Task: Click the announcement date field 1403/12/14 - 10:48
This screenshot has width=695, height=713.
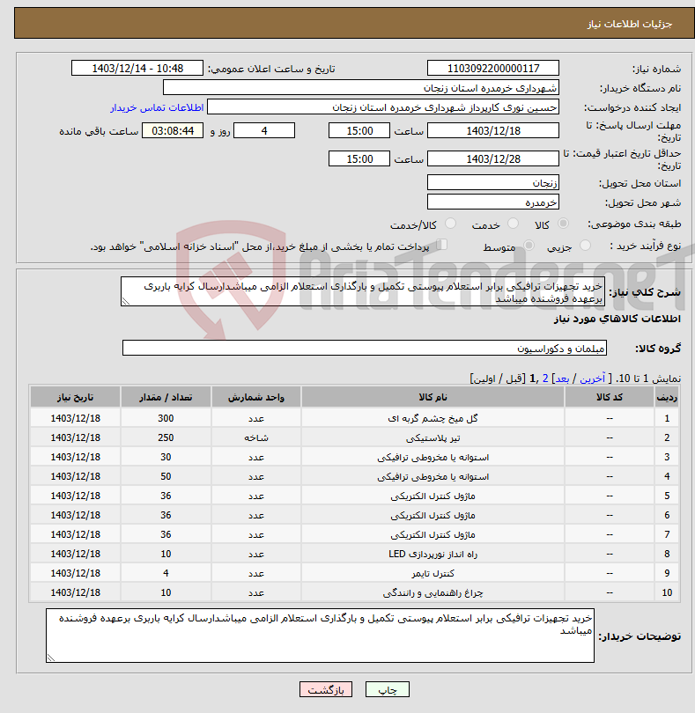Action: pos(137,68)
